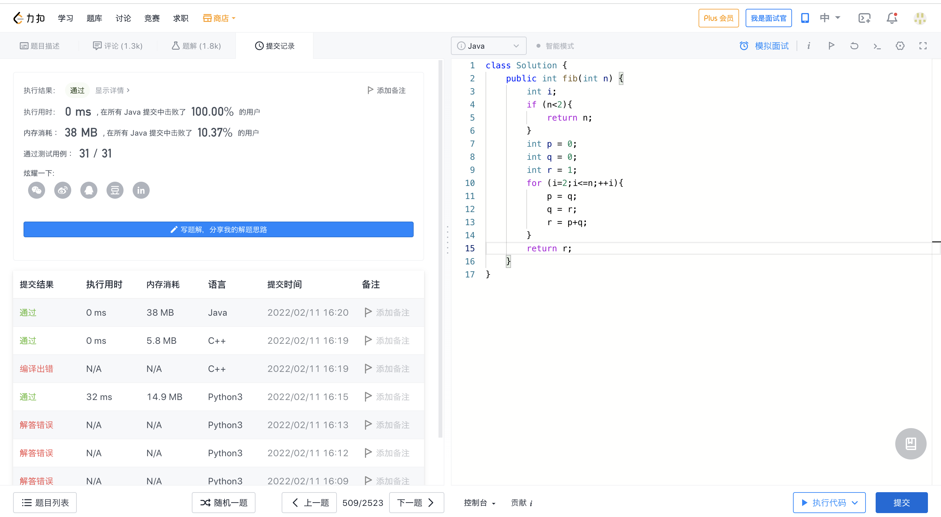Screen dimensions: 941x517
Task: Click the Java language info circle icon
Action: click(461, 46)
